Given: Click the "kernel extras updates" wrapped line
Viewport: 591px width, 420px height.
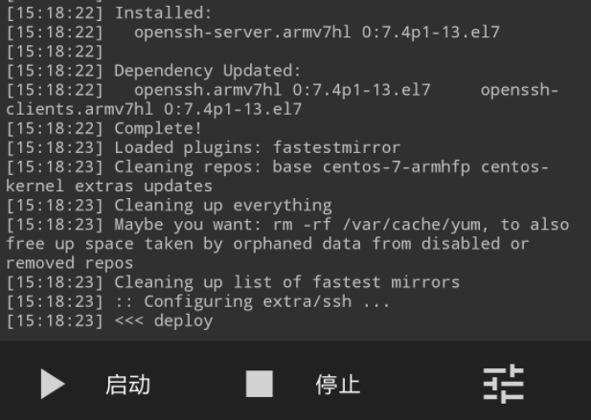Looking at the screenshot, I should (x=109, y=186).
